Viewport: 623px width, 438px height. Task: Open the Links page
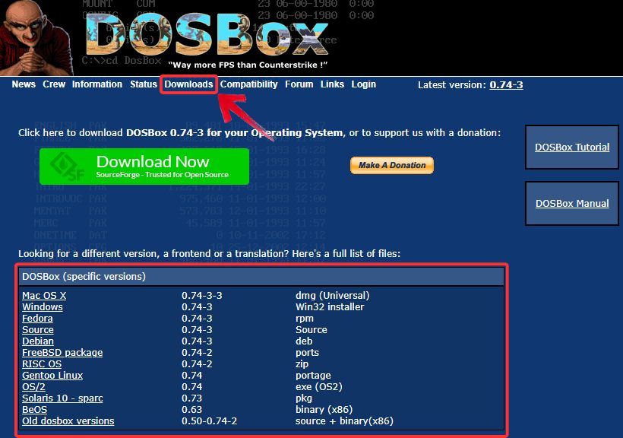(x=332, y=84)
